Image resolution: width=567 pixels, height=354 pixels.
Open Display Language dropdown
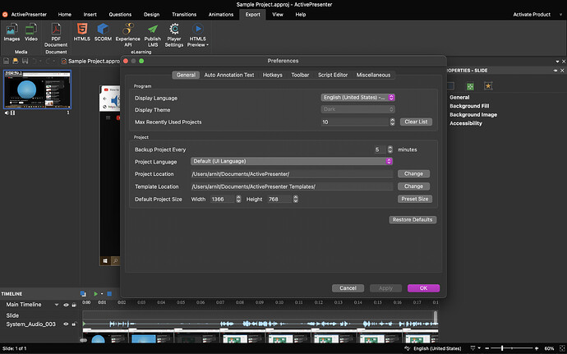point(357,98)
